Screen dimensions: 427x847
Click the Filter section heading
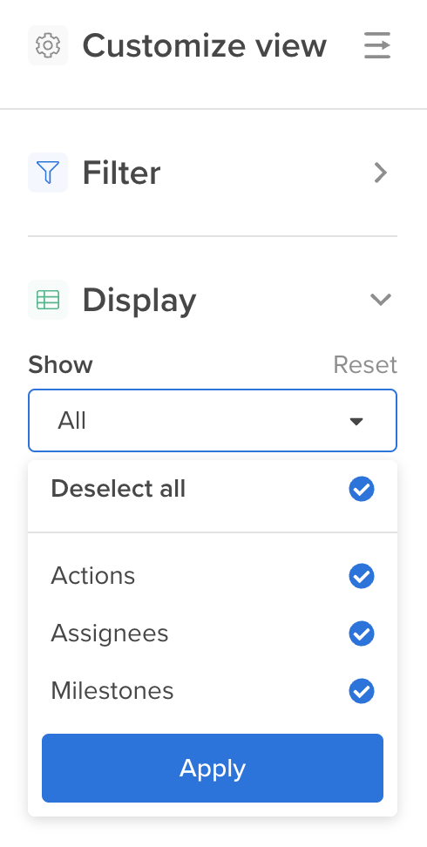click(x=122, y=173)
